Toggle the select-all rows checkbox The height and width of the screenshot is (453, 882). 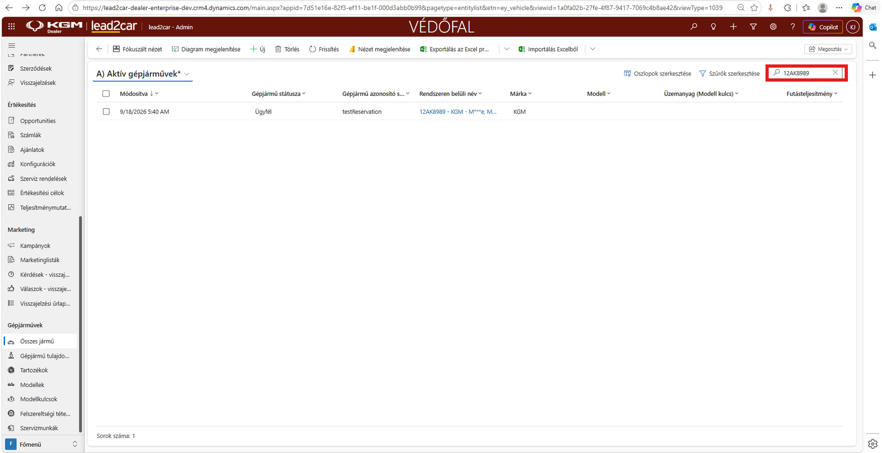point(106,94)
